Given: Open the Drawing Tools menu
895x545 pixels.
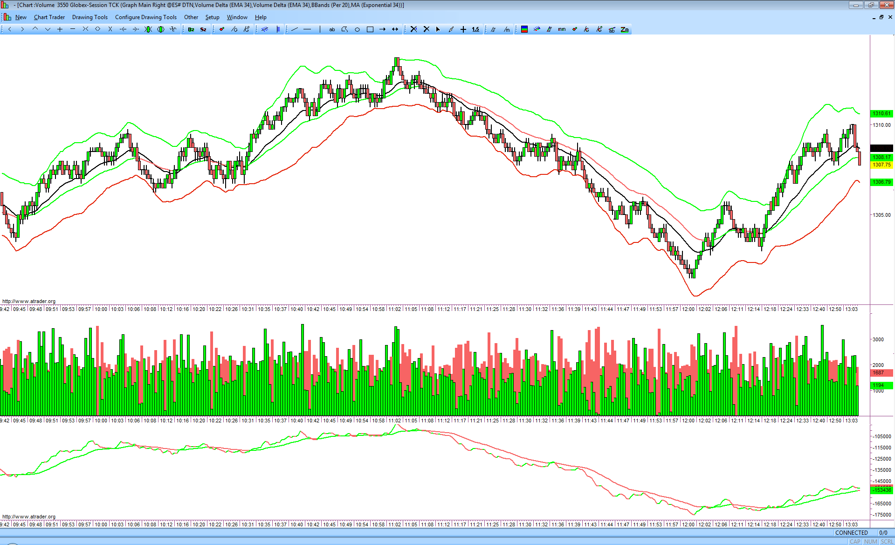Looking at the screenshot, I should (x=90, y=17).
